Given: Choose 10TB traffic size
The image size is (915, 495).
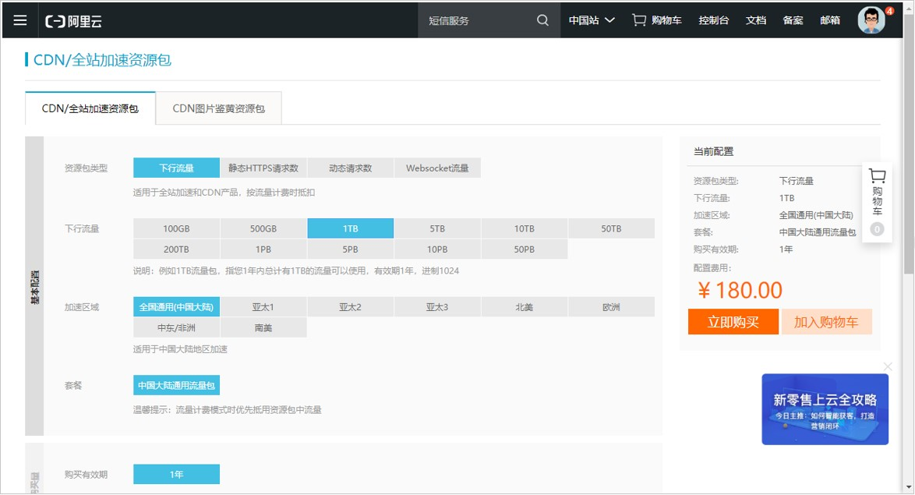Looking at the screenshot, I should click(524, 229).
